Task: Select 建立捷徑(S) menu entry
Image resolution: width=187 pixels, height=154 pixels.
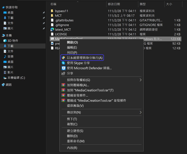Action: [x=101, y=131]
